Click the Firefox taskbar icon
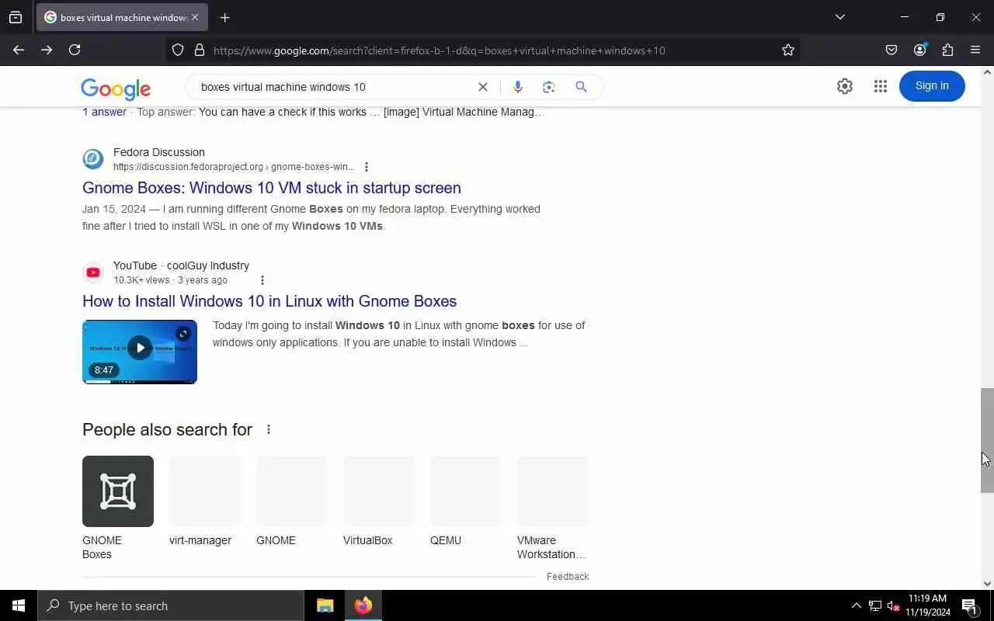The width and height of the screenshot is (994, 621). 363,605
